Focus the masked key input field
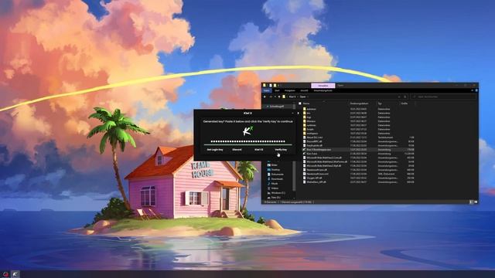 tap(247, 141)
